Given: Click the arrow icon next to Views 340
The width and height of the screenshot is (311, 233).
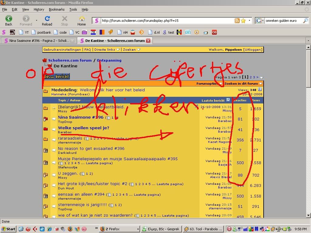Looking at the screenshot, I should 260,89.
